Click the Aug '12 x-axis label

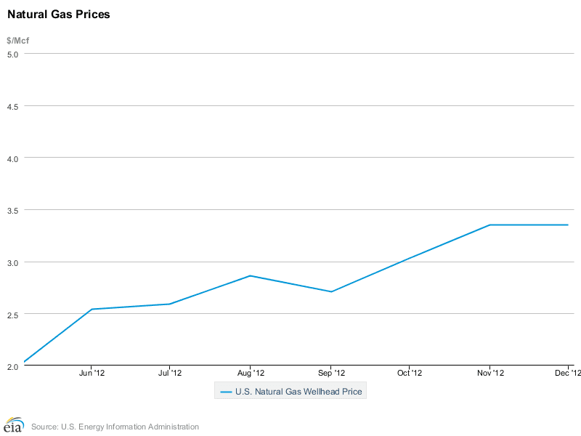pyautogui.click(x=250, y=374)
